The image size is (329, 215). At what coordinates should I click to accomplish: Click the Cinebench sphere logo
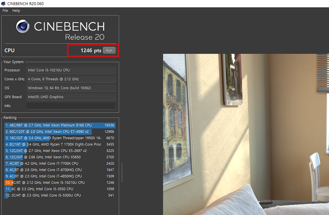point(23,26)
